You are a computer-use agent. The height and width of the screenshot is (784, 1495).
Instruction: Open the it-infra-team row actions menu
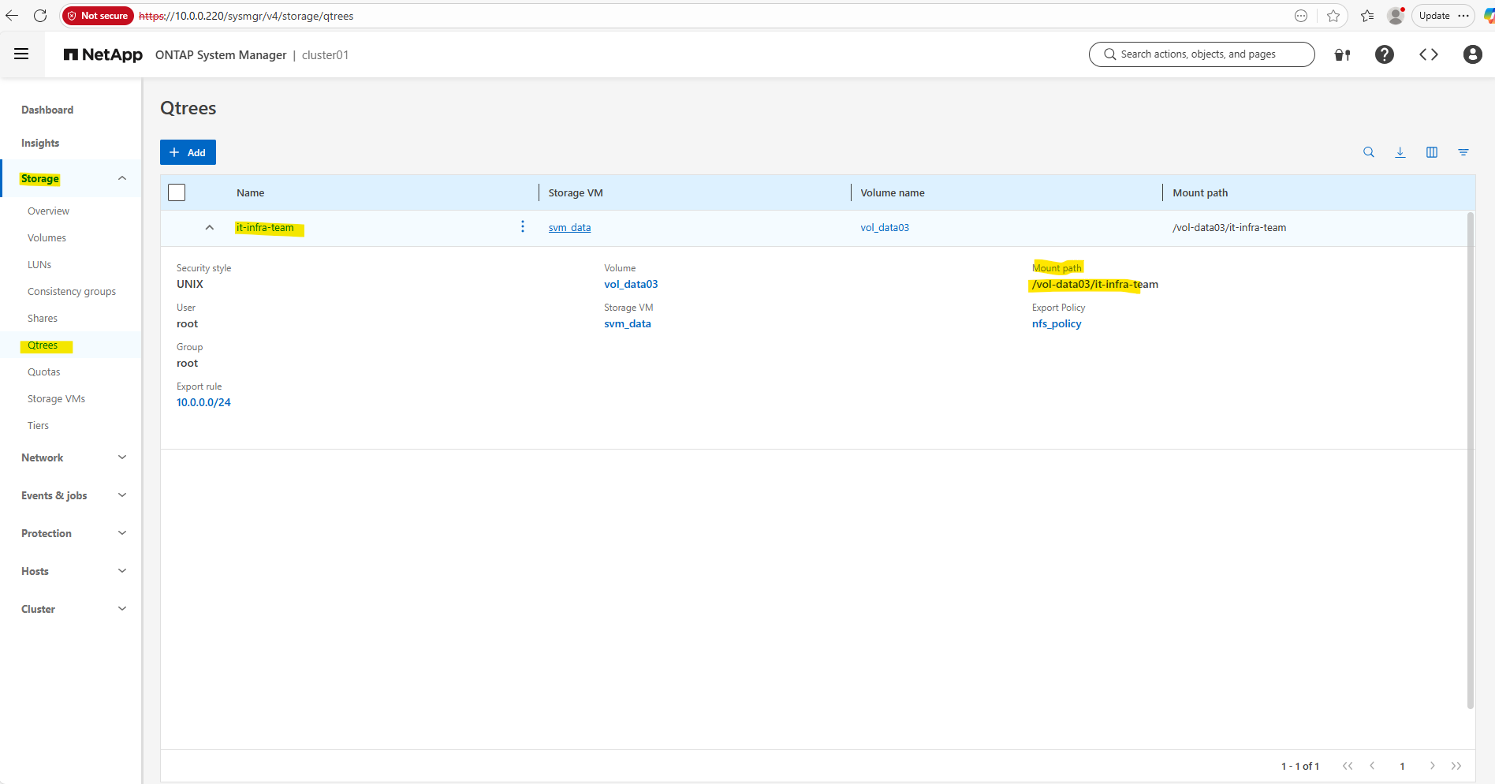(523, 227)
